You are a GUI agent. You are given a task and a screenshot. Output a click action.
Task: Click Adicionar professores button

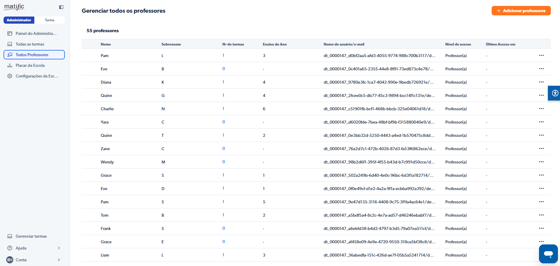click(x=521, y=11)
